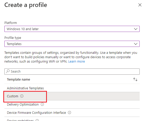143x121 pixels.
Task: Show the info icon next to Custom
Action: pyautogui.click(x=22, y=96)
